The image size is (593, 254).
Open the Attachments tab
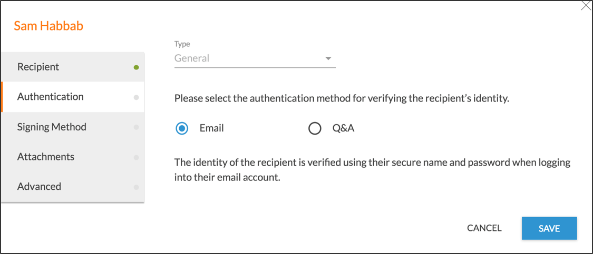pyautogui.click(x=73, y=157)
